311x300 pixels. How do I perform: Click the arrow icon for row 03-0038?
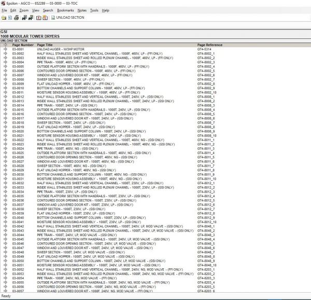(x=5, y=209)
